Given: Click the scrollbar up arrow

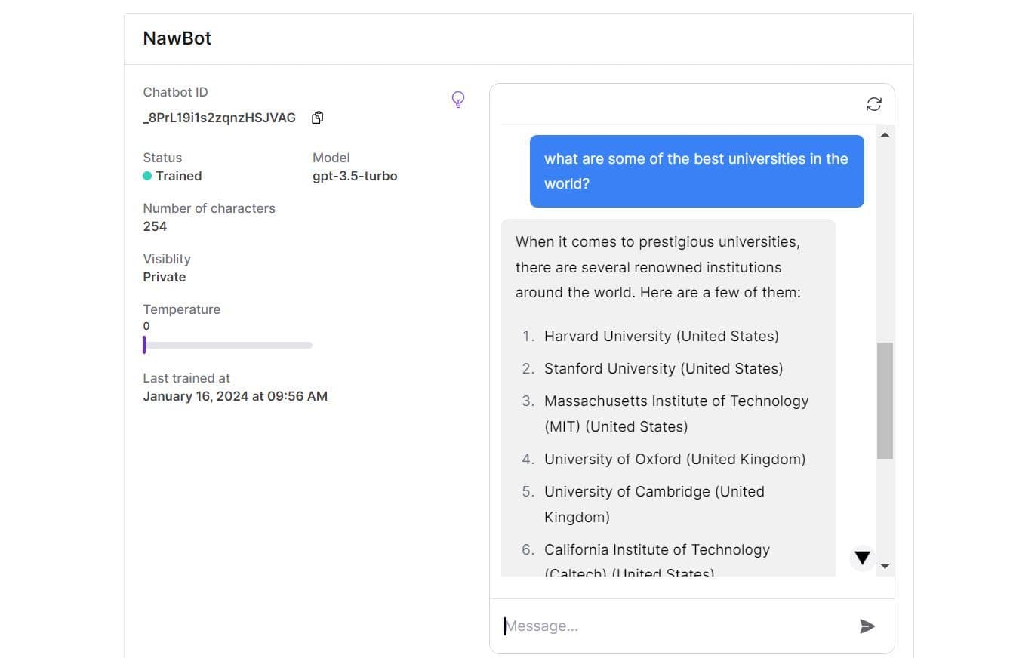Looking at the screenshot, I should click(x=885, y=134).
